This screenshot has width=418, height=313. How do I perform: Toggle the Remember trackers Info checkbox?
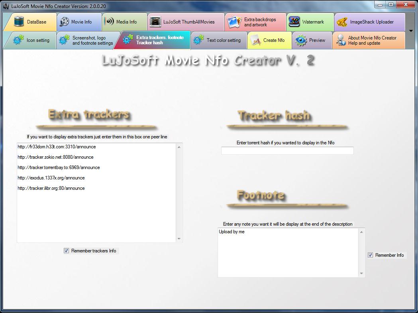(67, 250)
